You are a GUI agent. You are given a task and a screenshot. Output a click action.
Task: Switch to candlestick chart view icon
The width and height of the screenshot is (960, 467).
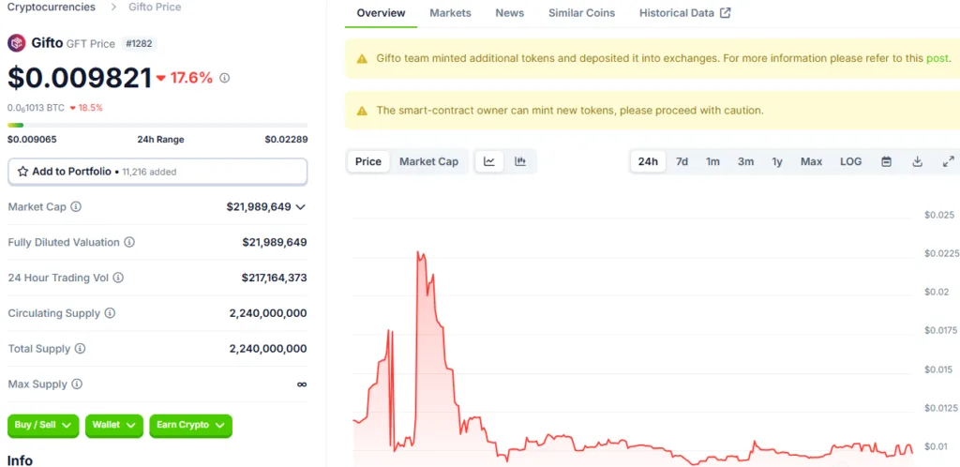coord(520,161)
